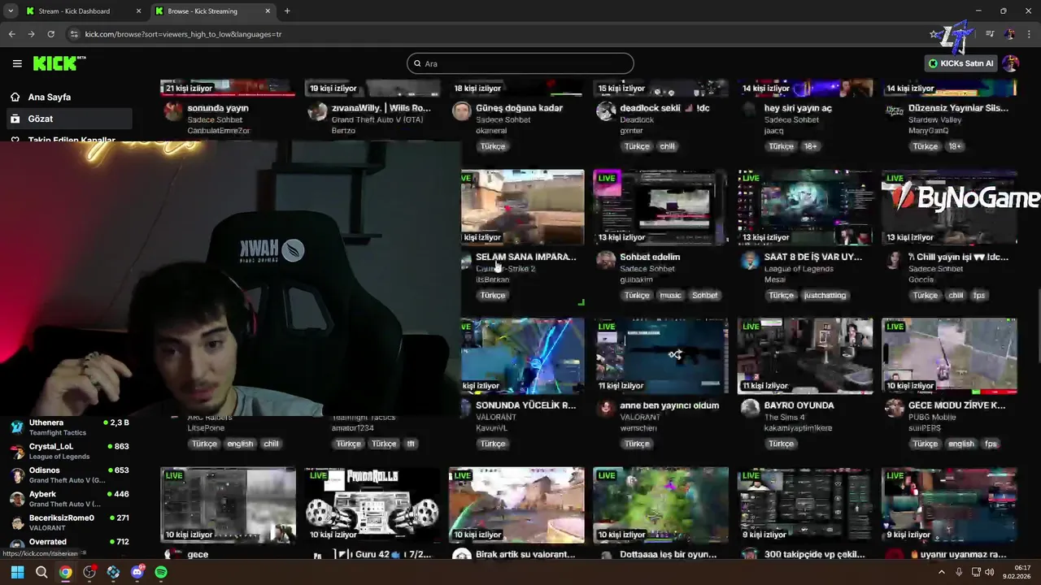
Task: Close the Stream - Kick Dashboard tab
Action: [138, 11]
